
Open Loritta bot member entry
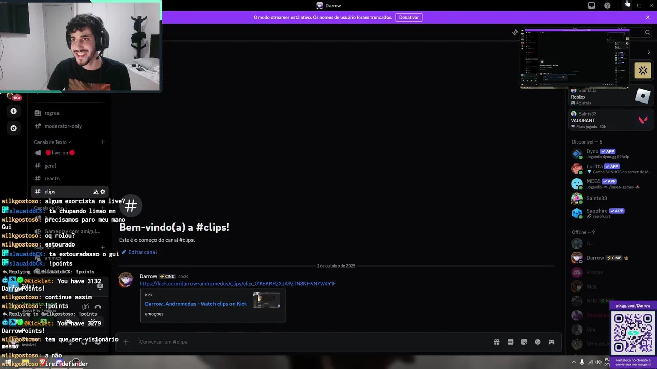pyautogui.click(x=611, y=169)
